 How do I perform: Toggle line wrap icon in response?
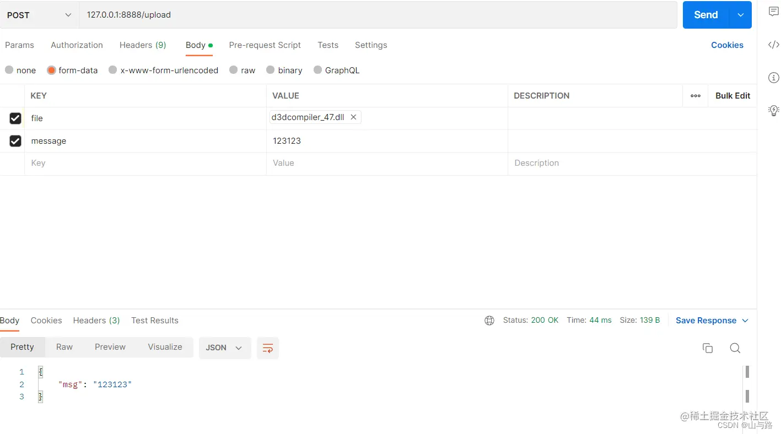click(x=268, y=348)
